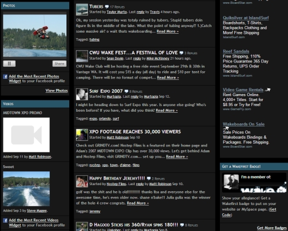
Task: Click the Share button under photo
Action: click(x=59, y=64)
